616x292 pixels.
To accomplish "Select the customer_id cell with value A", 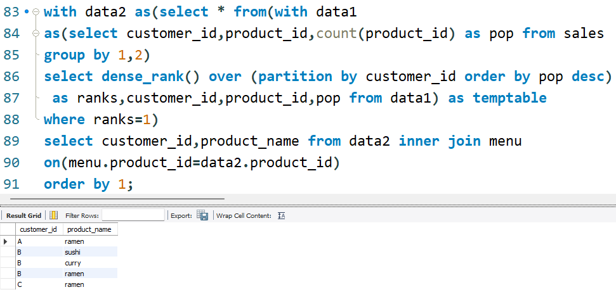I will pos(39,241).
